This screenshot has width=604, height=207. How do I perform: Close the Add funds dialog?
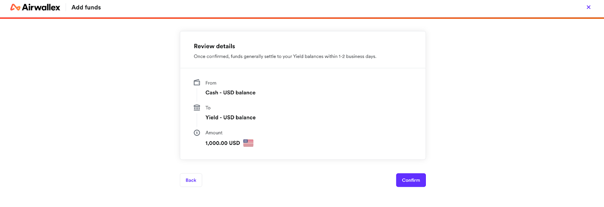tap(589, 7)
